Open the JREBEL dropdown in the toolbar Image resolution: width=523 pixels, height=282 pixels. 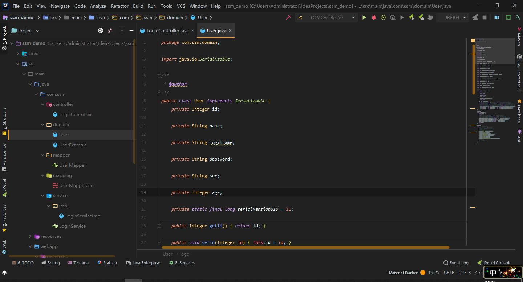tap(453, 17)
